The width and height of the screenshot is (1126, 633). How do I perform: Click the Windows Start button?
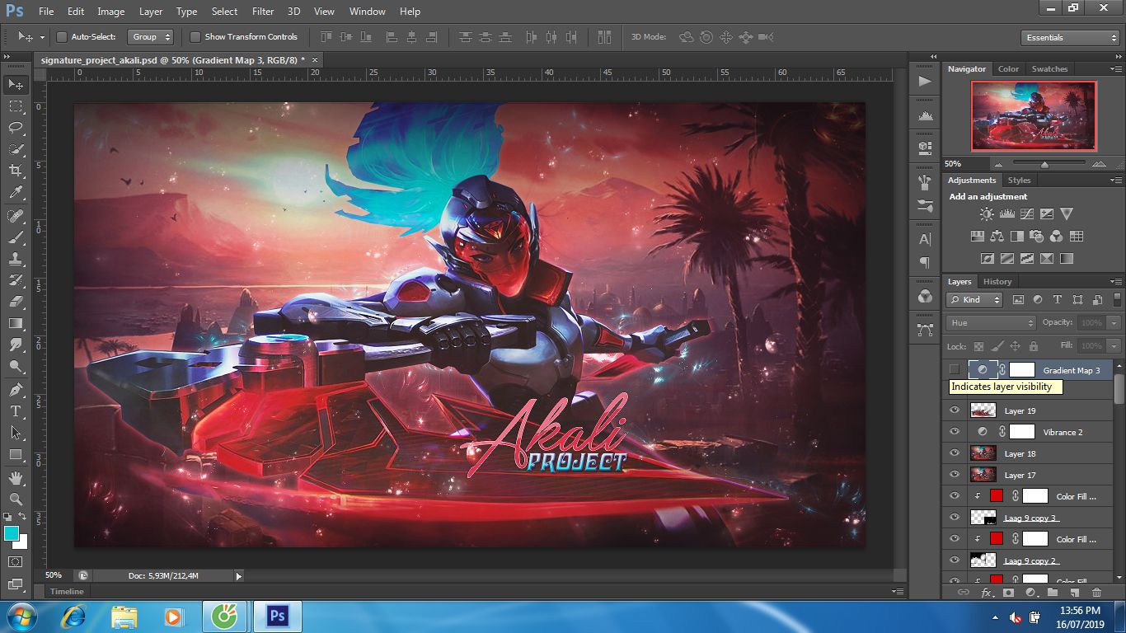20,617
